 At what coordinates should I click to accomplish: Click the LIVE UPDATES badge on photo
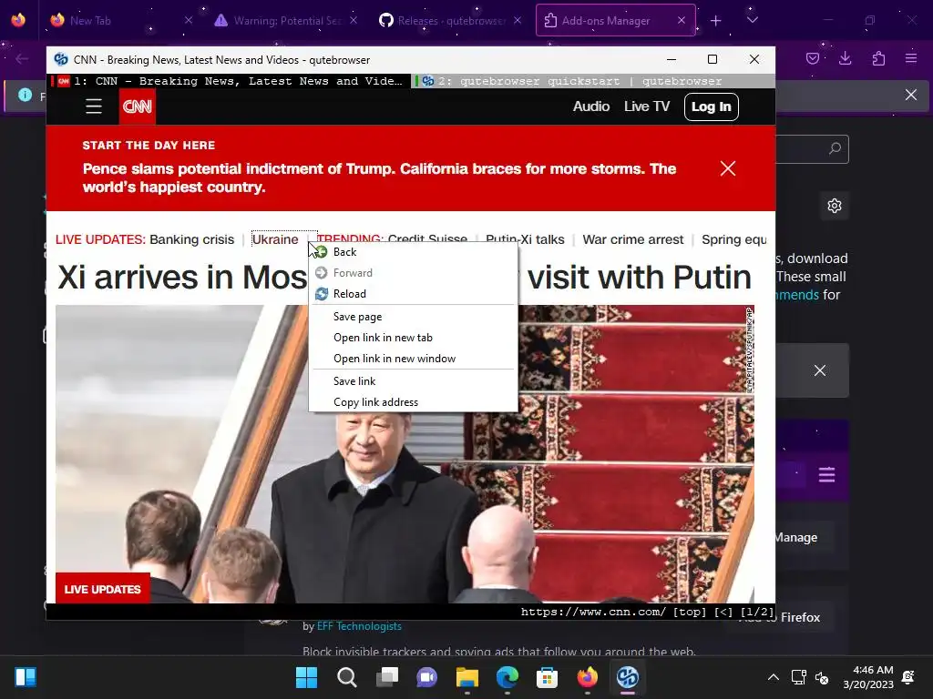pos(102,589)
